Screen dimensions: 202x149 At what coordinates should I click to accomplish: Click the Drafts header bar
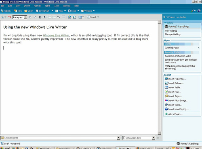coord(181,44)
